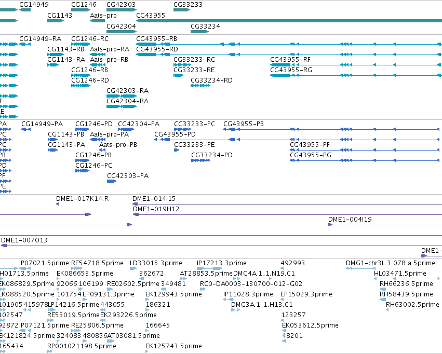This screenshot has height=354, width=442.
Task: Click protein CG1246-PB label
Action: coord(93,155)
